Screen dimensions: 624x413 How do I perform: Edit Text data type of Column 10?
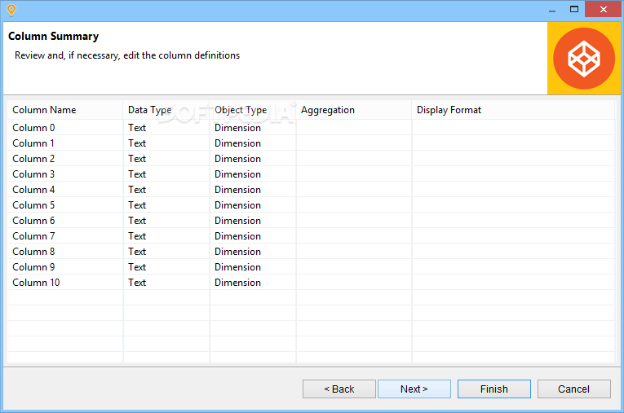(x=166, y=283)
